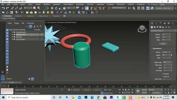
Task: Select the Lights category icon in Create panel
Action: pyautogui.click(x=157, y=27)
